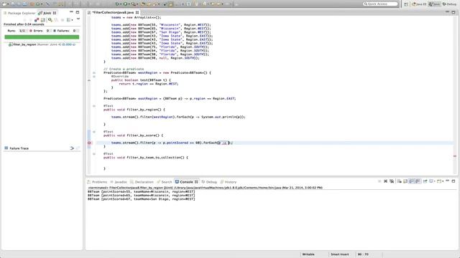Click the Clear Console icon

(400, 181)
